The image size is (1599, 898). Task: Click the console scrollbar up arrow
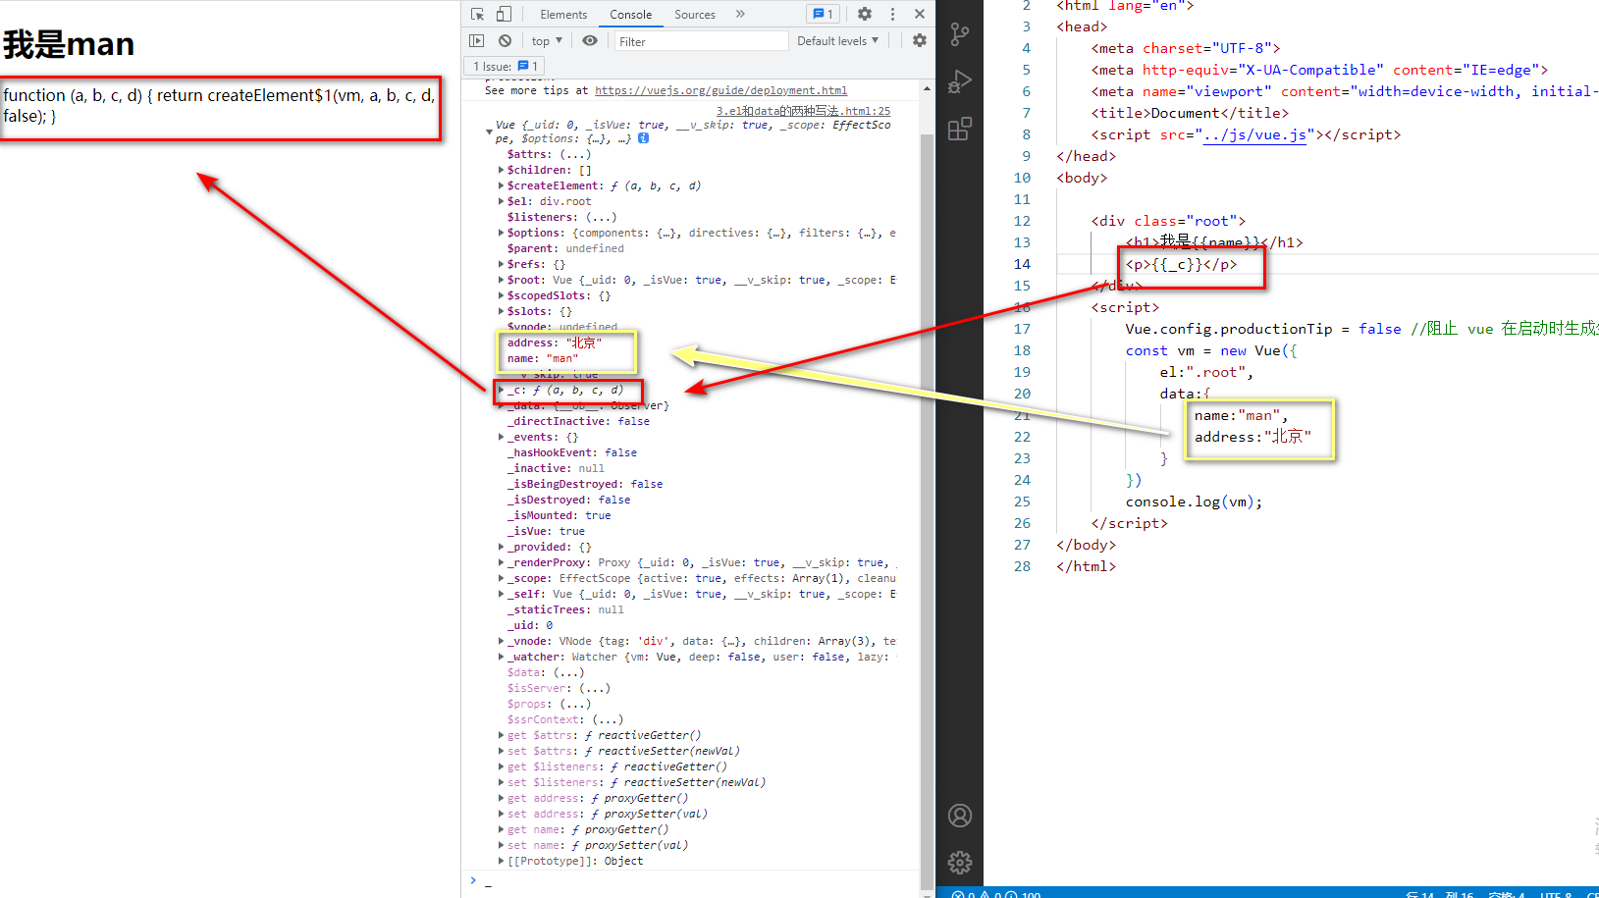[x=928, y=88]
